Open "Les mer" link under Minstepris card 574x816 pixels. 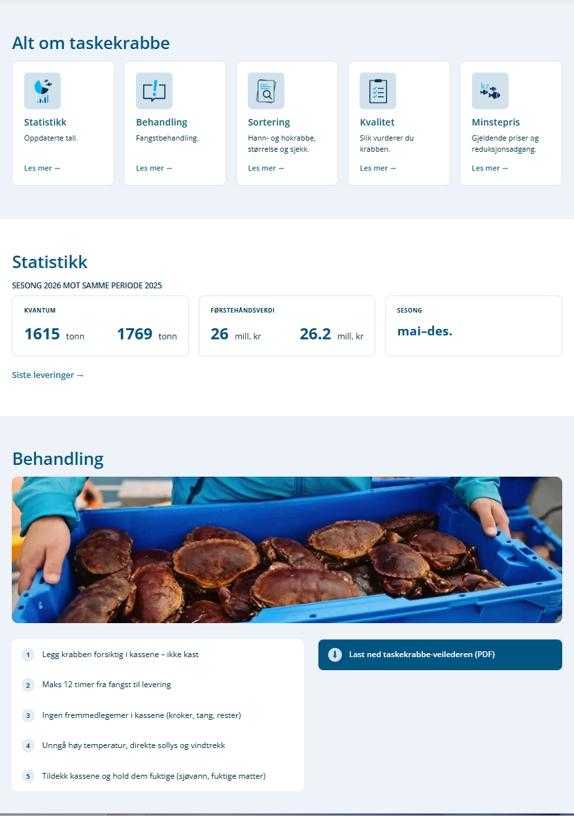(x=490, y=168)
